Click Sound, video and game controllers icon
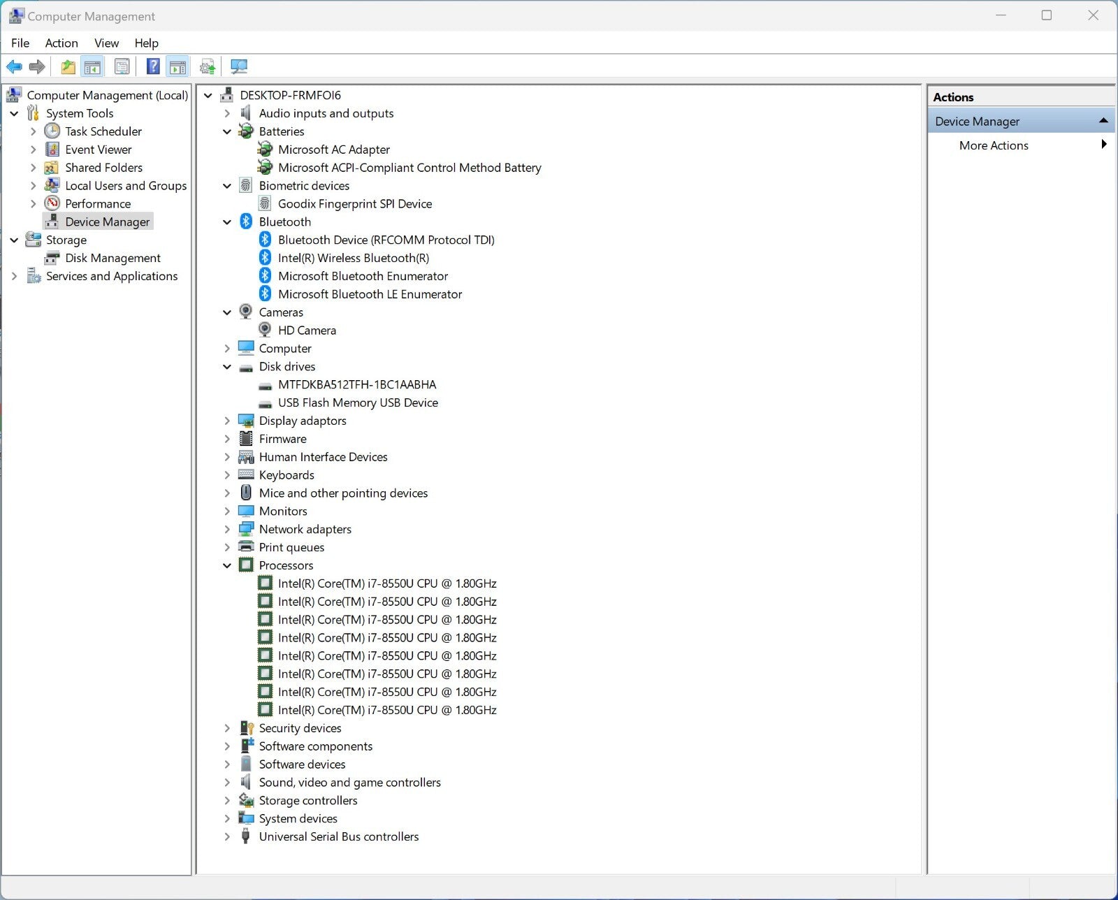The image size is (1118, 900). coord(246,782)
